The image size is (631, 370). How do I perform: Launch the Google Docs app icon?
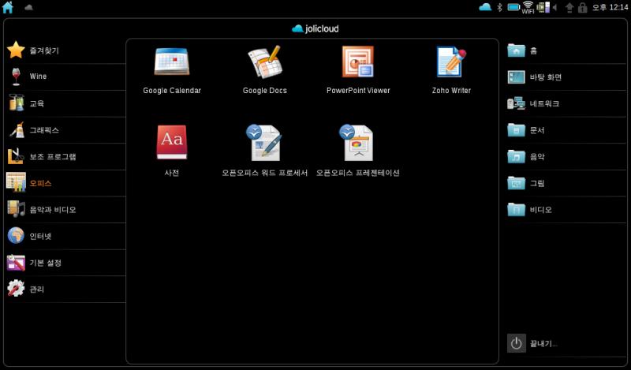tap(264, 62)
